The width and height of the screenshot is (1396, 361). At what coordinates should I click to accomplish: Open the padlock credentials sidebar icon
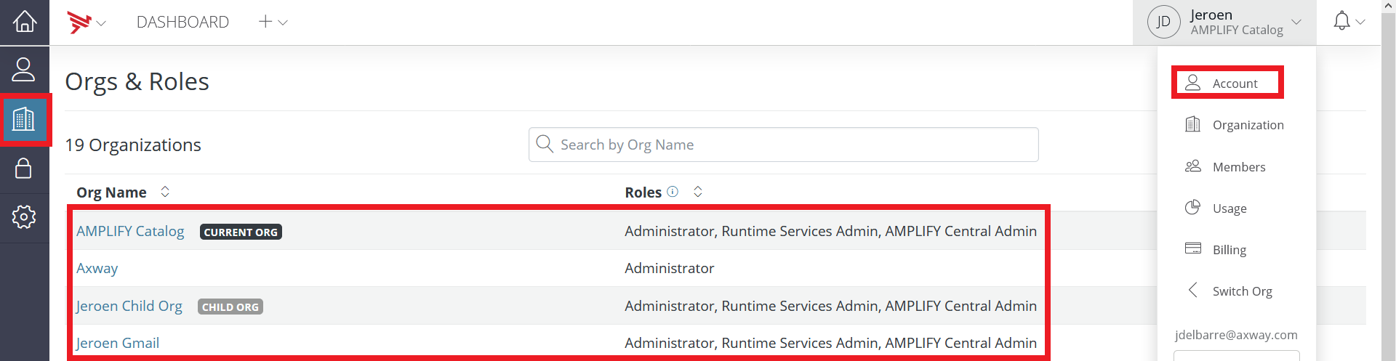pos(24,169)
